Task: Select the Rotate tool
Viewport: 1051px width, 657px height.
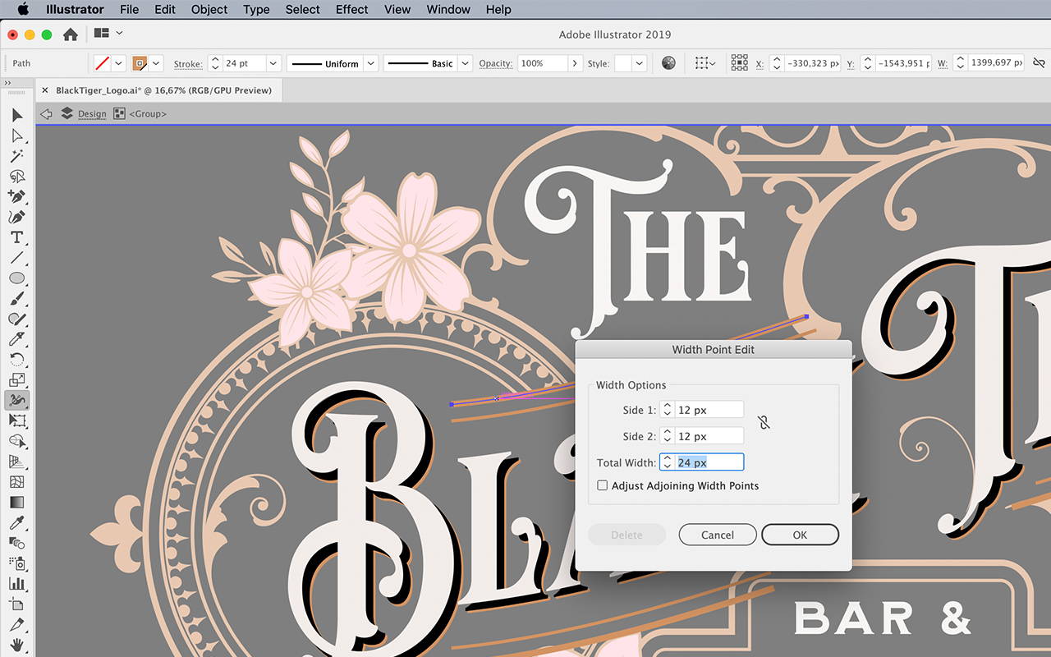Action: click(16, 360)
